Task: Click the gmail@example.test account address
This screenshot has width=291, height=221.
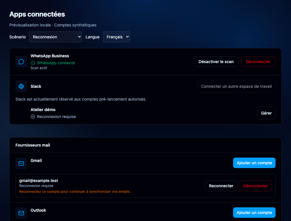Action: (x=39, y=181)
